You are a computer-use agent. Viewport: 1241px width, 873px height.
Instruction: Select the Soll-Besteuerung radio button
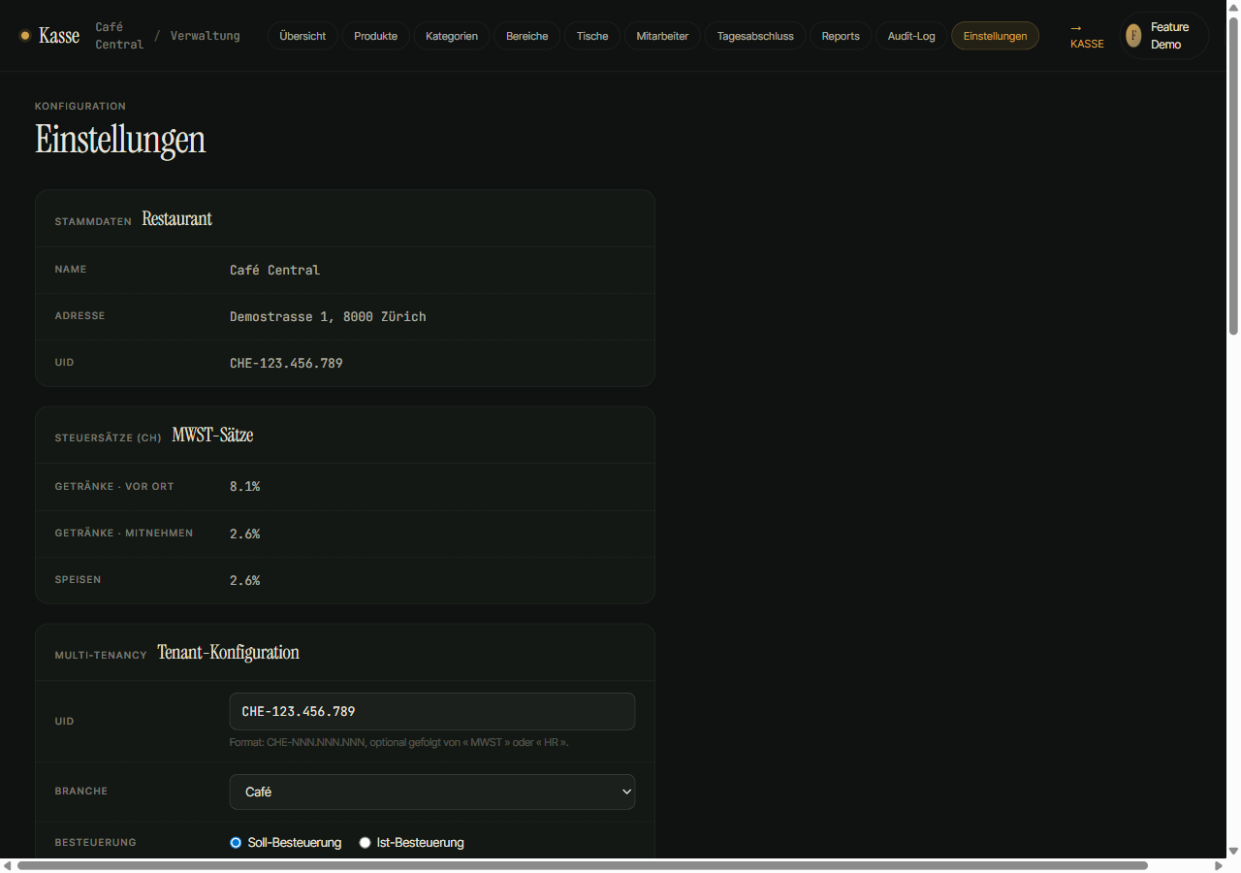click(x=236, y=843)
